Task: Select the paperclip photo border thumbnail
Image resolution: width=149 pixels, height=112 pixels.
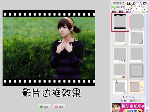Action: 120,87
